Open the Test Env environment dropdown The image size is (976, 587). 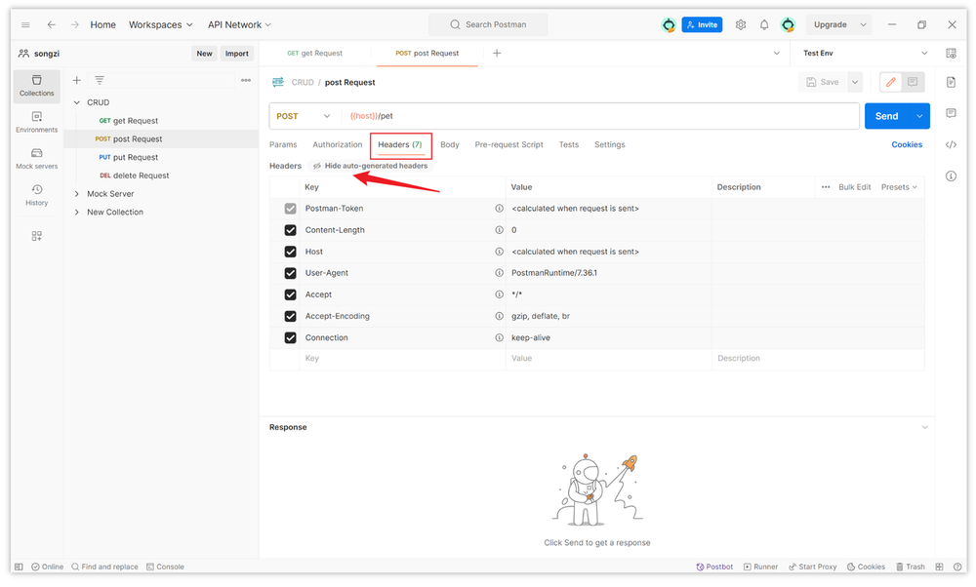tap(864, 53)
